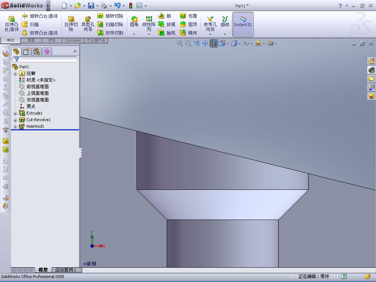Pick the 放样切割 lofted cut tool
Image resolution: width=376 pixels, height=282 pixels.
(110, 33)
